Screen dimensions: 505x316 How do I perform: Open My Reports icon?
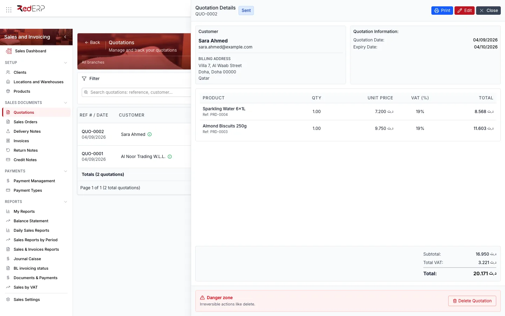tap(8, 211)
